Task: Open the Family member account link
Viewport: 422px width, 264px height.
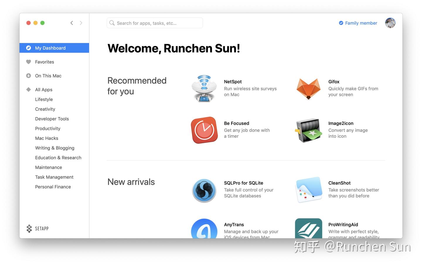Action: tap(358, 23)
